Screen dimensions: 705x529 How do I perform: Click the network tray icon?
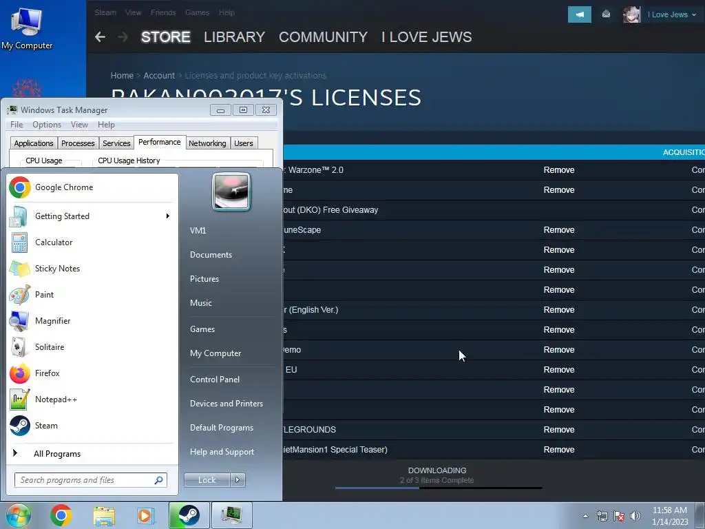pyautogui.click(x=602, y=516)
